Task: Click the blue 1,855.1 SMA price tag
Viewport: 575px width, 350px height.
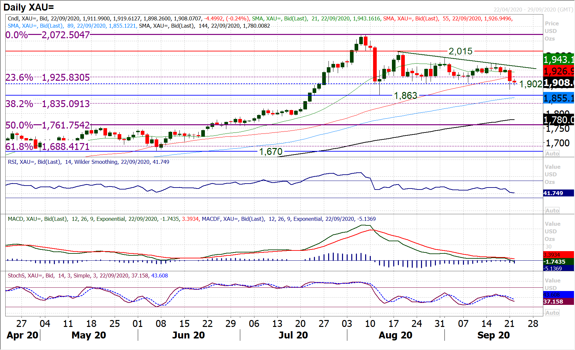Action: [x=558, y=98]
